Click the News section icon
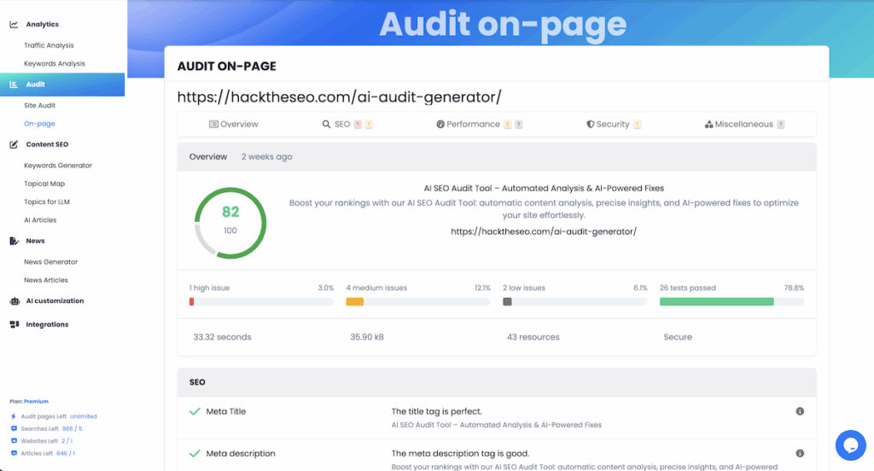Screen dimensions: 874x471 point(14,241)
